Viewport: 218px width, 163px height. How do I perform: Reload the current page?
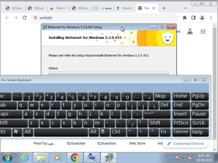(25, 18)
